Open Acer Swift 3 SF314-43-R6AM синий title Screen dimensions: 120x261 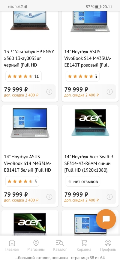click(89, 163)
